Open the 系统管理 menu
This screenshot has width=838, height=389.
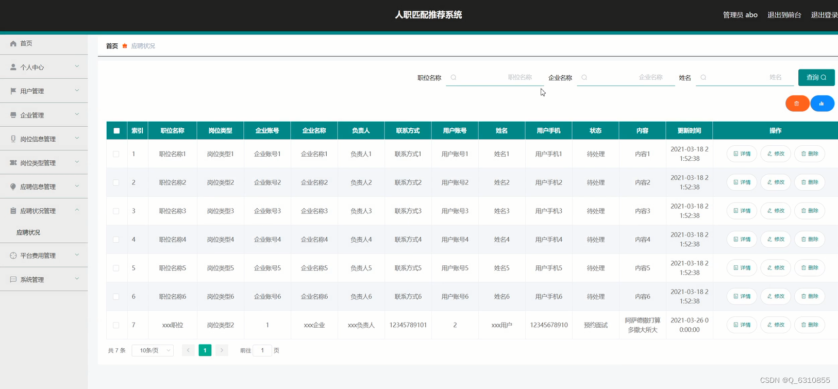[44, 279]
